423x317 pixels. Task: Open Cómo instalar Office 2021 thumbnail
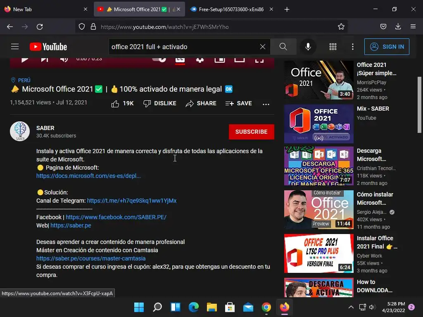coord(318,210)
